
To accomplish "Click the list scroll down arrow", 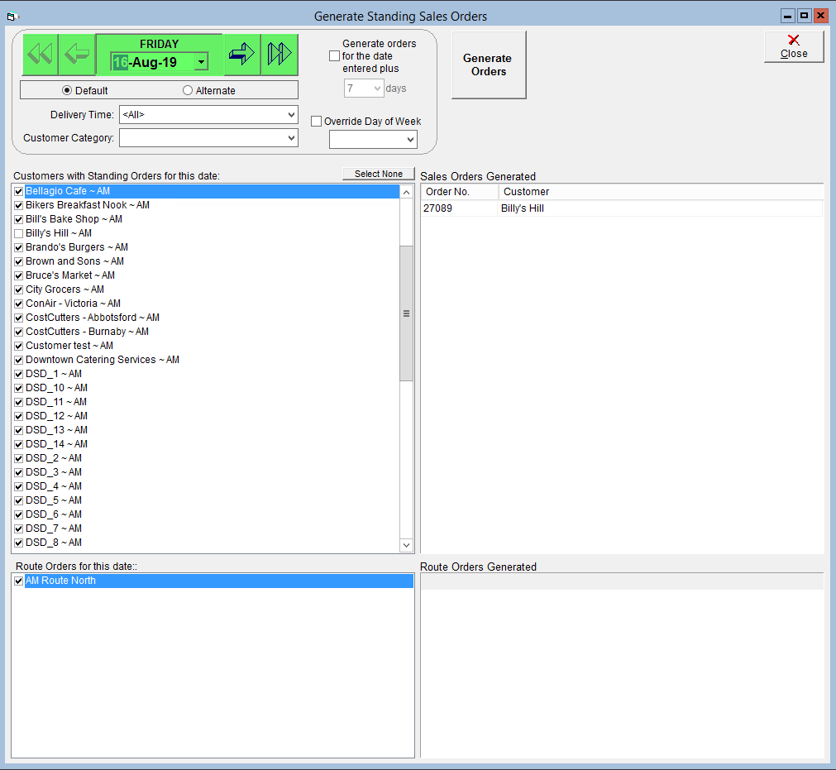I will click(406, 545).
